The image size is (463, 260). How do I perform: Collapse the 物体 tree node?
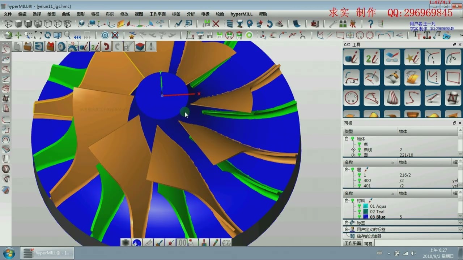click(347, 139)
